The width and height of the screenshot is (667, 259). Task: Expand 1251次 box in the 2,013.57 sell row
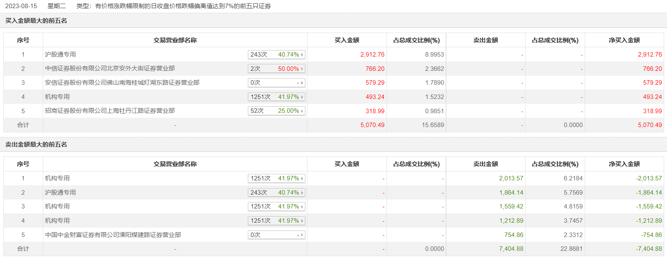click(276, 178)
